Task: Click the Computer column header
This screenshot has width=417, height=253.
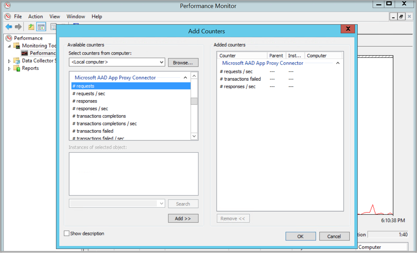Action: (x=323, y=56)
